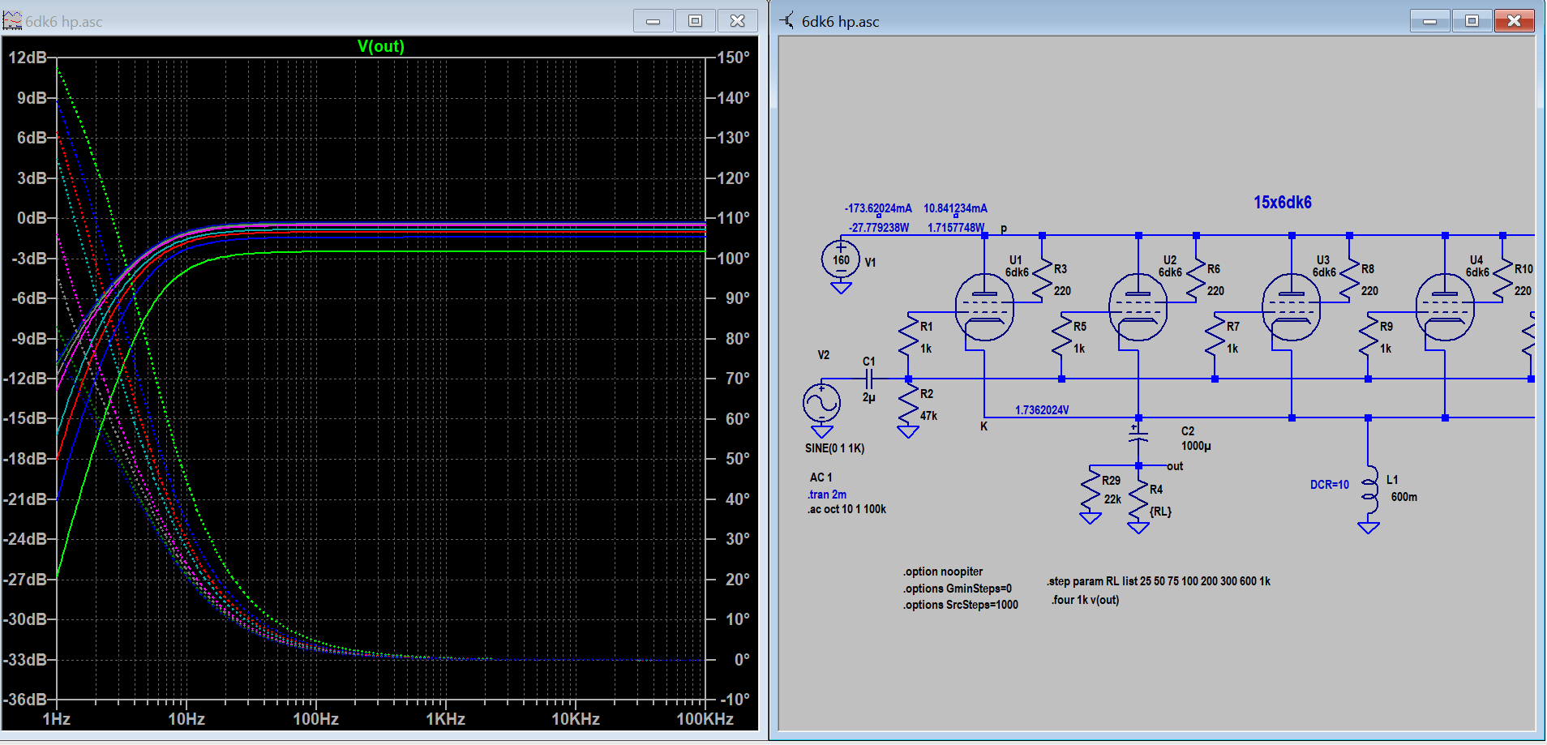Close the schematic window
The height and width of the screenshot is (745, 1547).
pos(1514,20)
